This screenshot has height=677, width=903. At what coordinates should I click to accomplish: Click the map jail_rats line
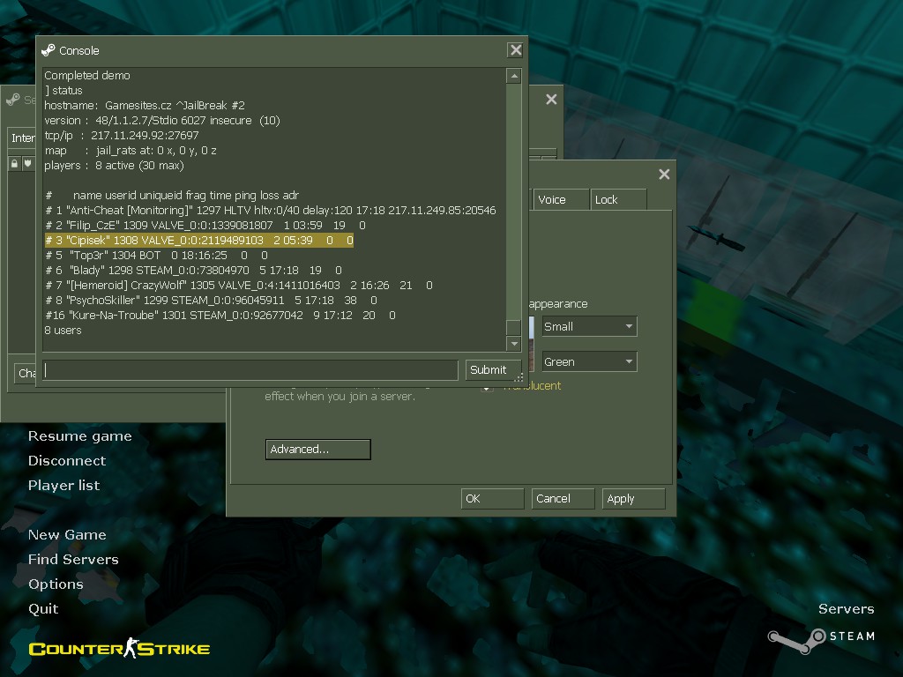(x=131, y=150)
